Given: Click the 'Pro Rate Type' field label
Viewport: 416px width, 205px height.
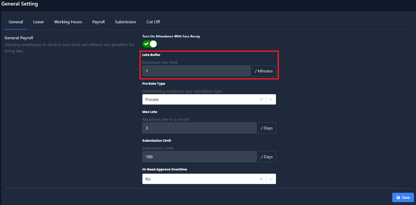Looking at the screenshot, I should tap(154, 83).
